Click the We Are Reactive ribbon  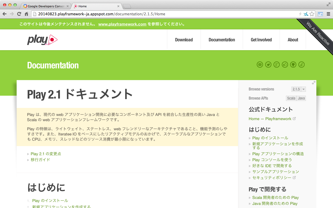(x=318, y=34)
